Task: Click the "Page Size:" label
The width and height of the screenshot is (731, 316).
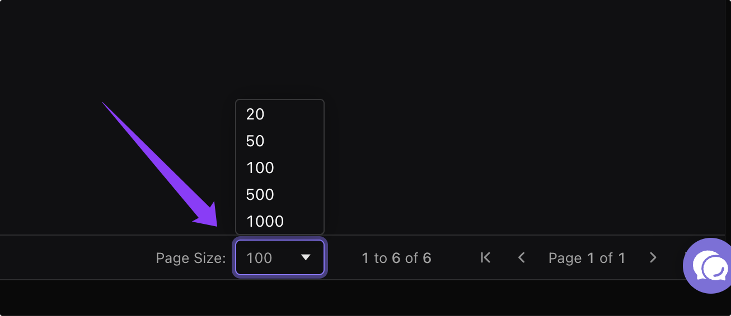Action: click(191, 258)
